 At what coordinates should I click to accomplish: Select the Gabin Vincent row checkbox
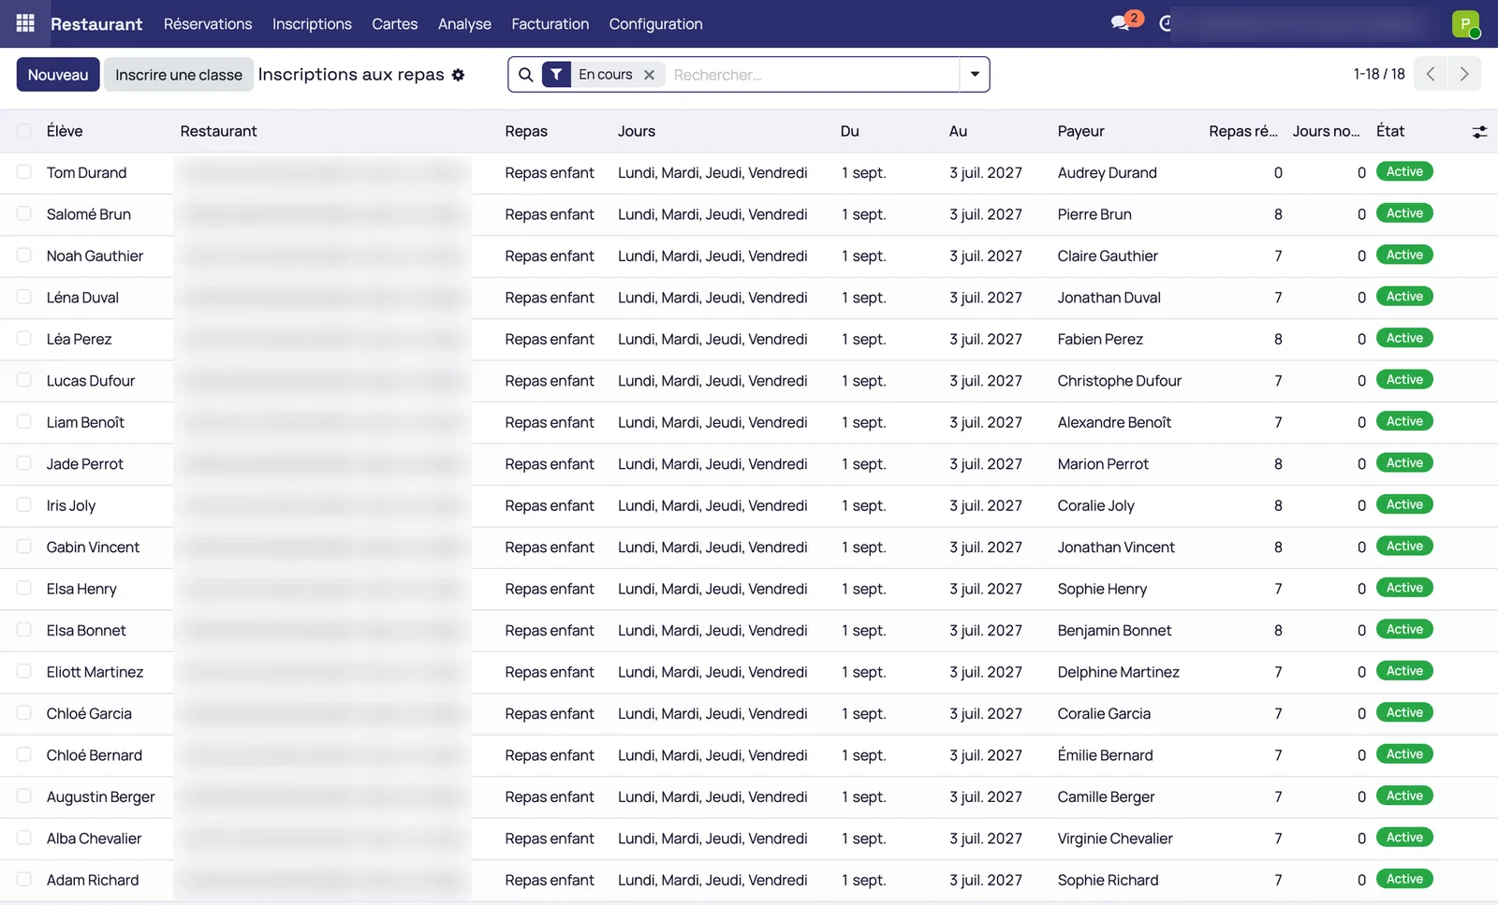(x=24, y=547)
